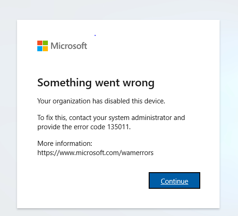Click the Continue button
Viewport: 238px width, 216px height.
174,180
